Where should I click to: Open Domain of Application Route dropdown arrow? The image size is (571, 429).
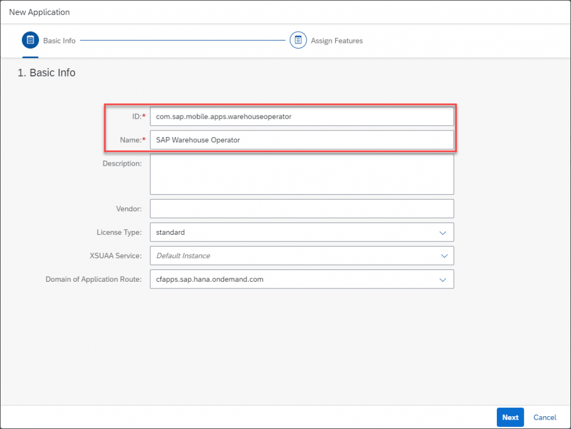(x=443, y=279)
